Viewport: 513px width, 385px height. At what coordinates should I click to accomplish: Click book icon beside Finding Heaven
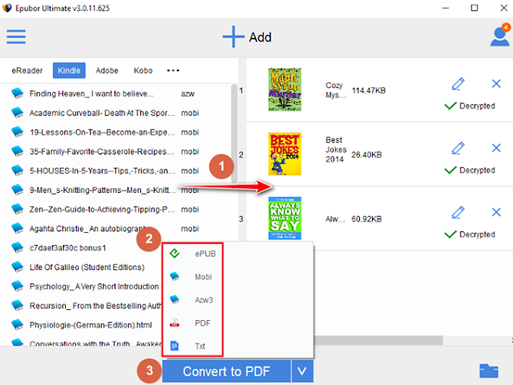pos(18,94)
